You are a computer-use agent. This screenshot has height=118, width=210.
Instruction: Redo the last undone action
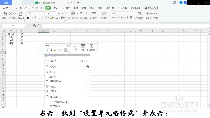(37, 8)
